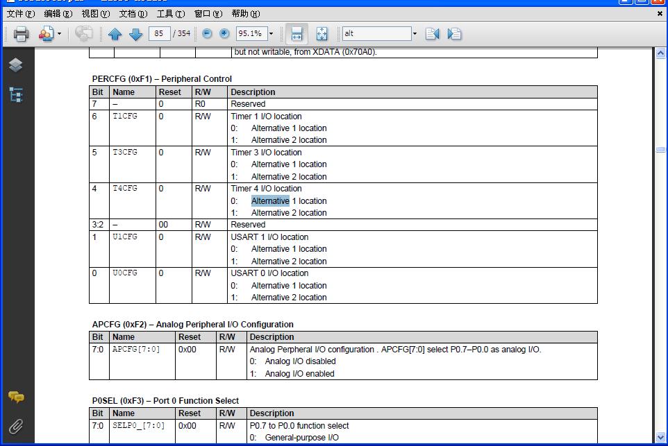Viewport: 668px width, 446px height.
Task: Click the zoom percentage field 95.1%
Action: pyautogui.click(x=252, y=33)
